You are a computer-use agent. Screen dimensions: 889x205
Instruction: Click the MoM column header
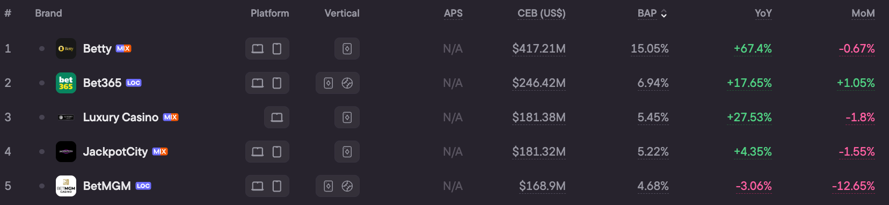point(863,13)
